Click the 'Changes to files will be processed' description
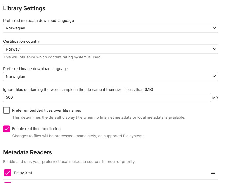This screenshot has height=183, width=227. click(x=79, y=136)
